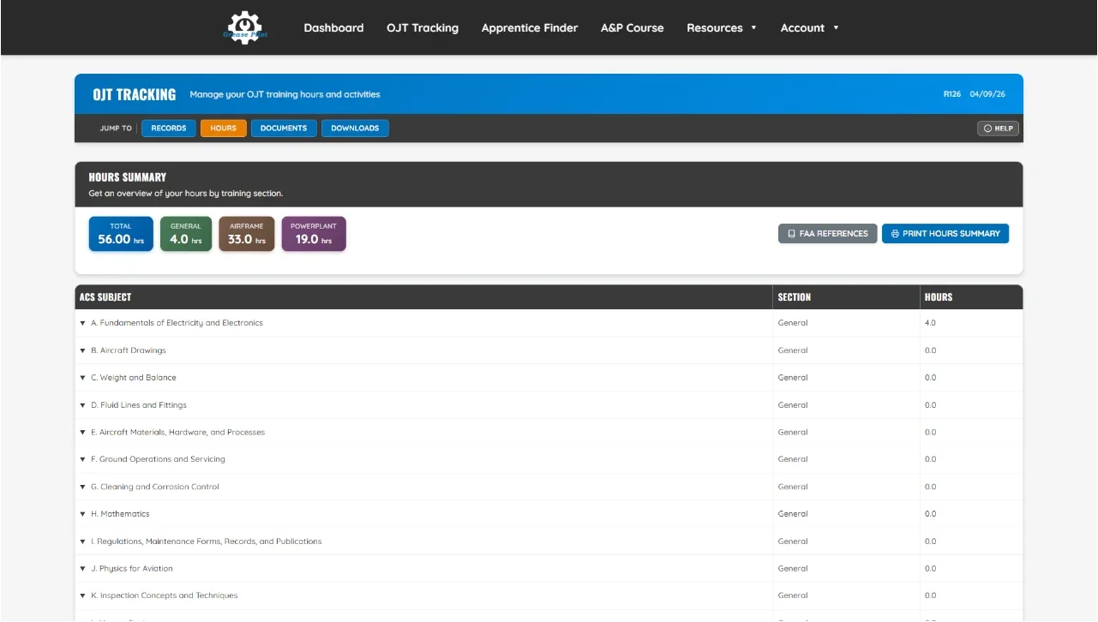Click the Grease Monkey gear logo
Image resolution: width=1098 pixels, height=622 pixels.
click(245, 27)
